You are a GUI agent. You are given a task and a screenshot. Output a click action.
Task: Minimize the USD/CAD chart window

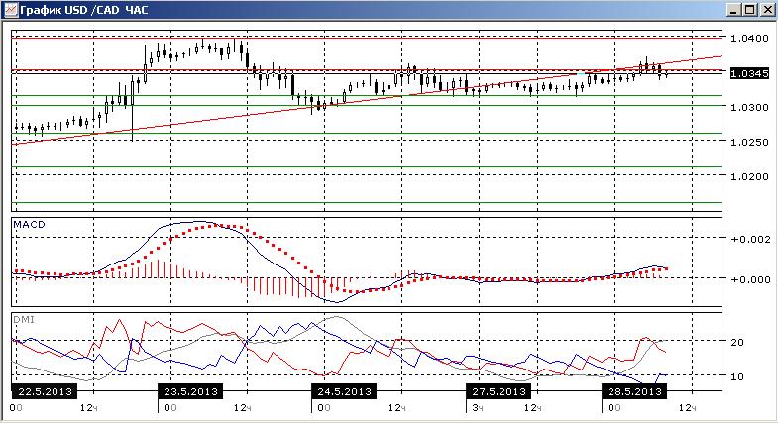pyautogui.click(x=734, y=10)
